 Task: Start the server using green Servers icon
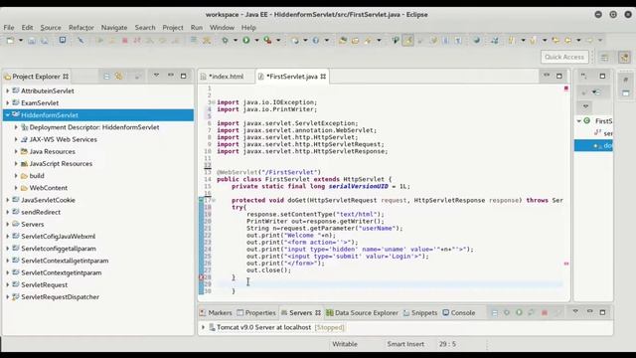519,312
